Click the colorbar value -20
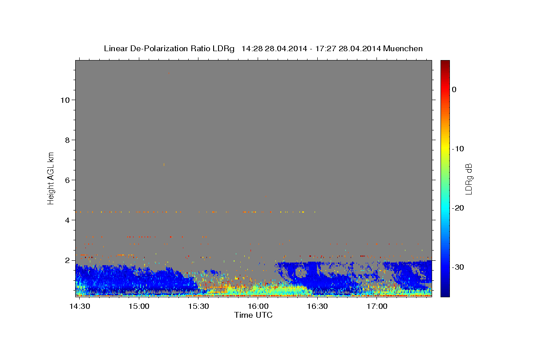The width and height of the screenshot is (534, 356). tap(458, 208)
